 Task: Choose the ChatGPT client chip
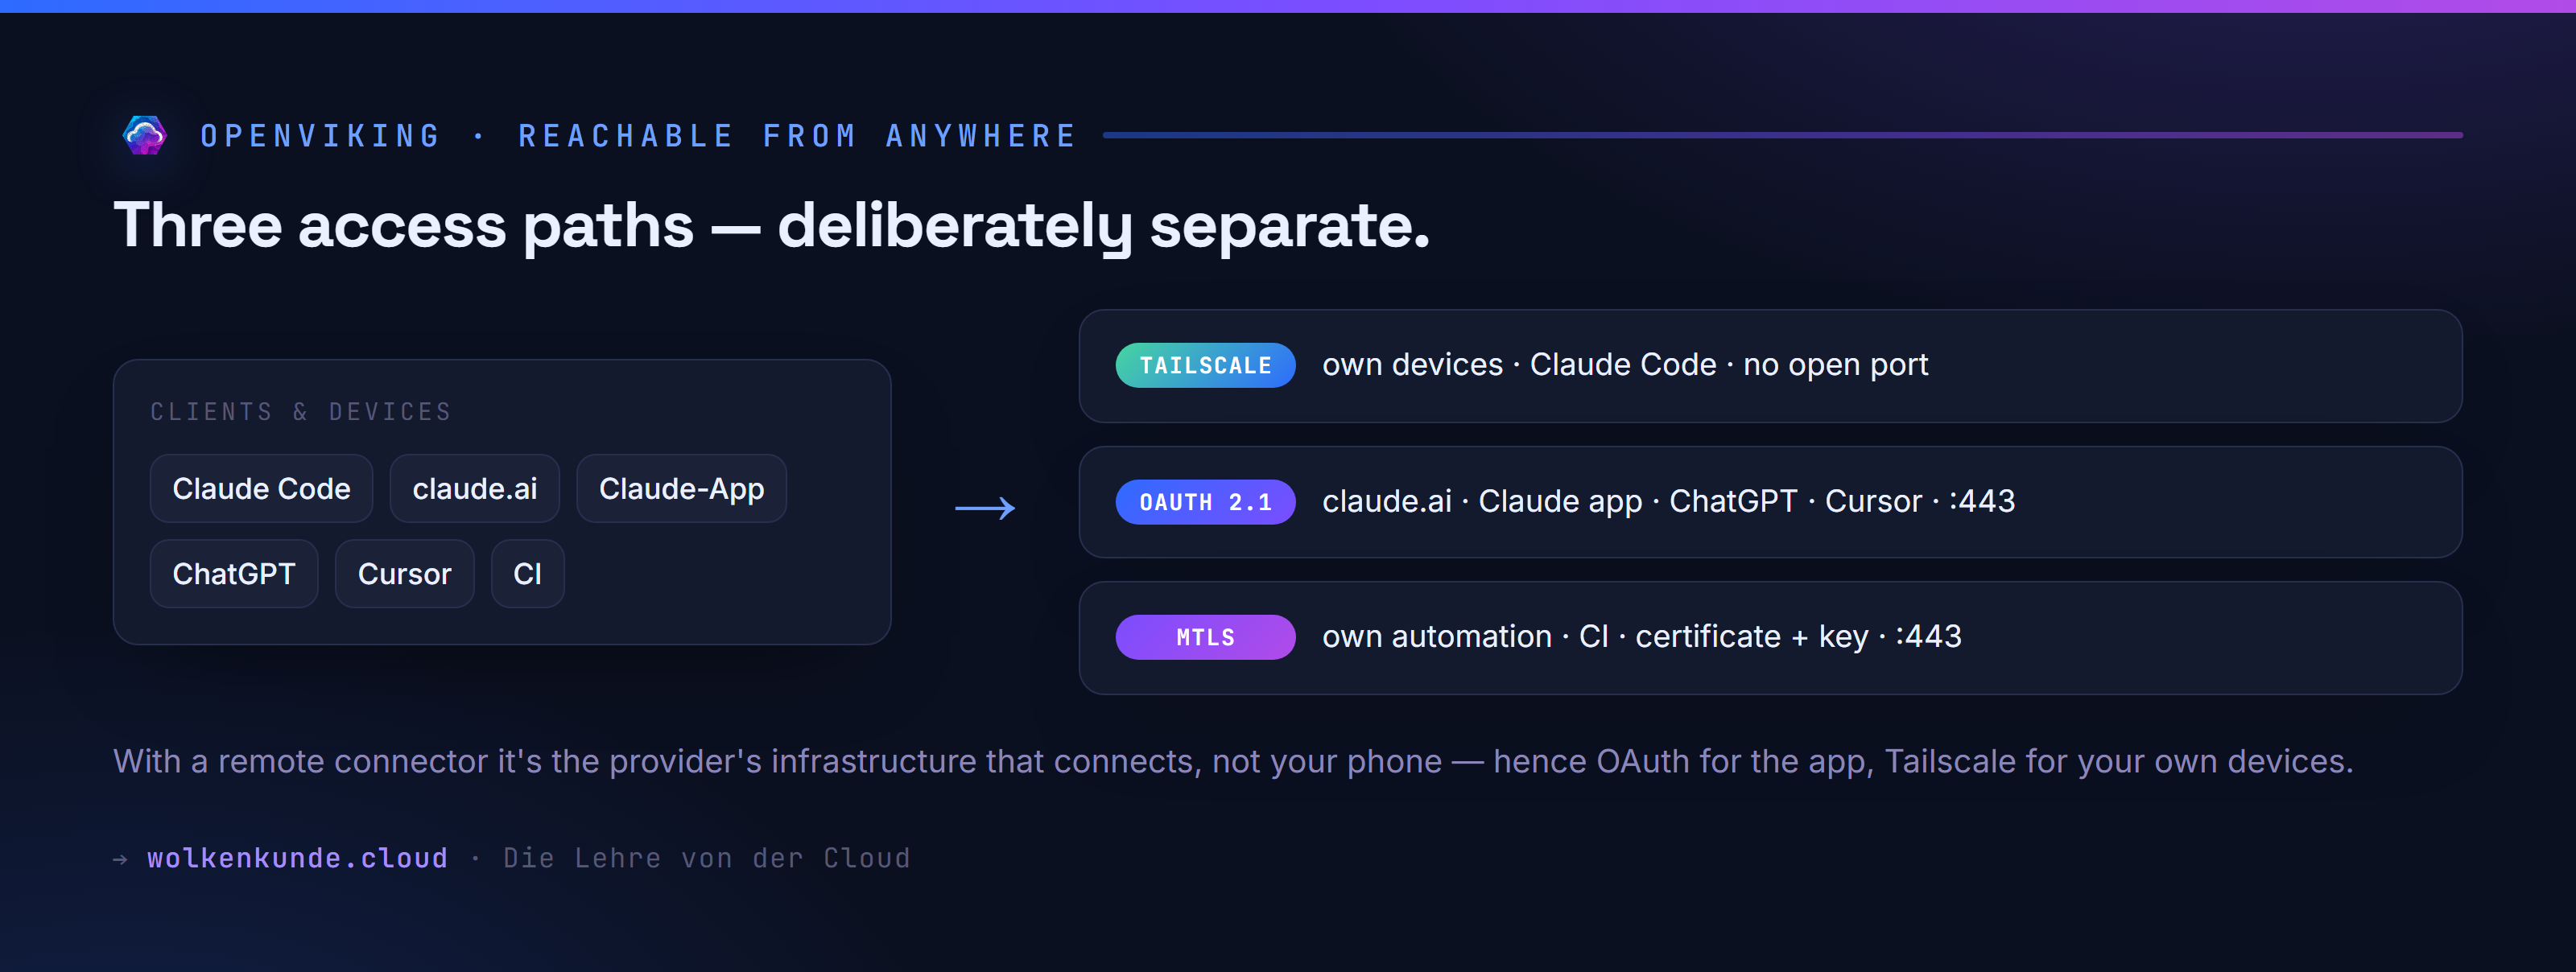click(234, 574)
